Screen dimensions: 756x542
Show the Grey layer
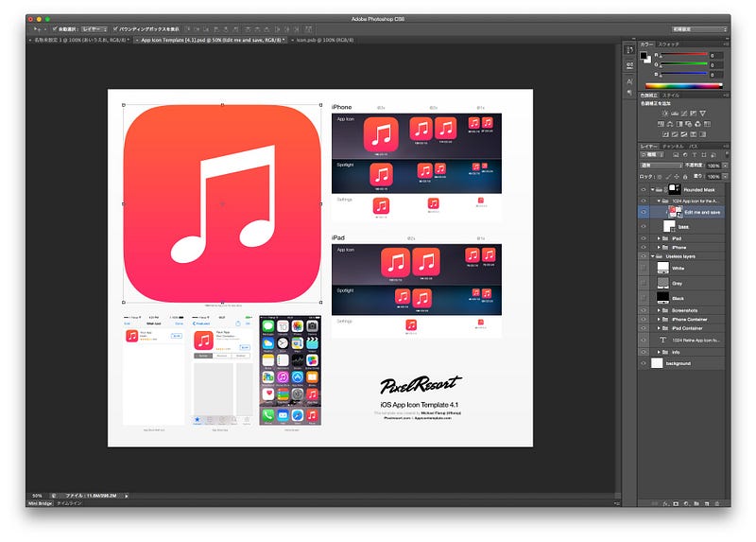(x=644, y=283)
